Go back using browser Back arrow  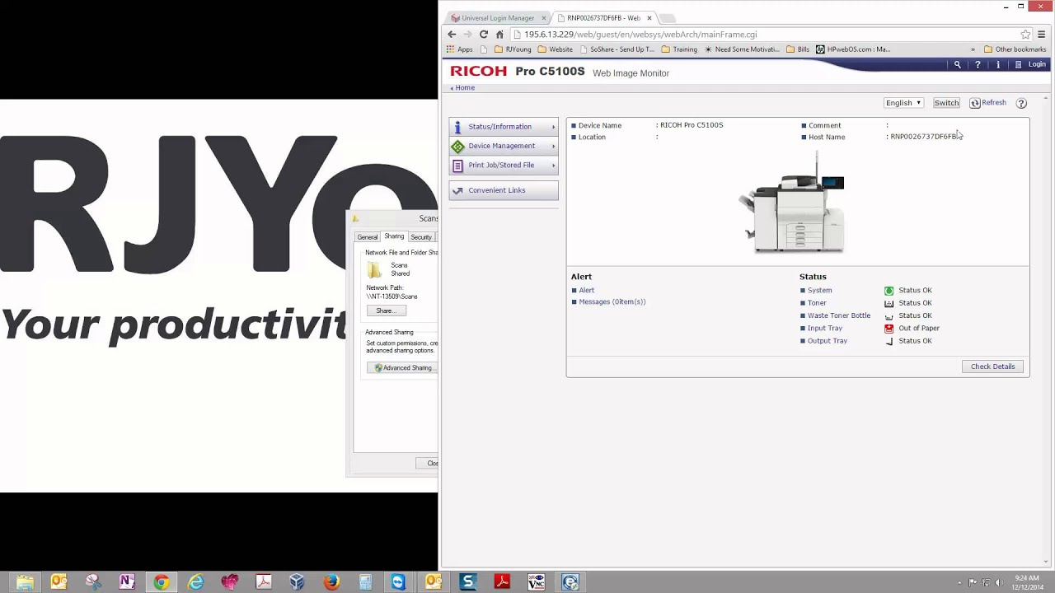[452, 35]
